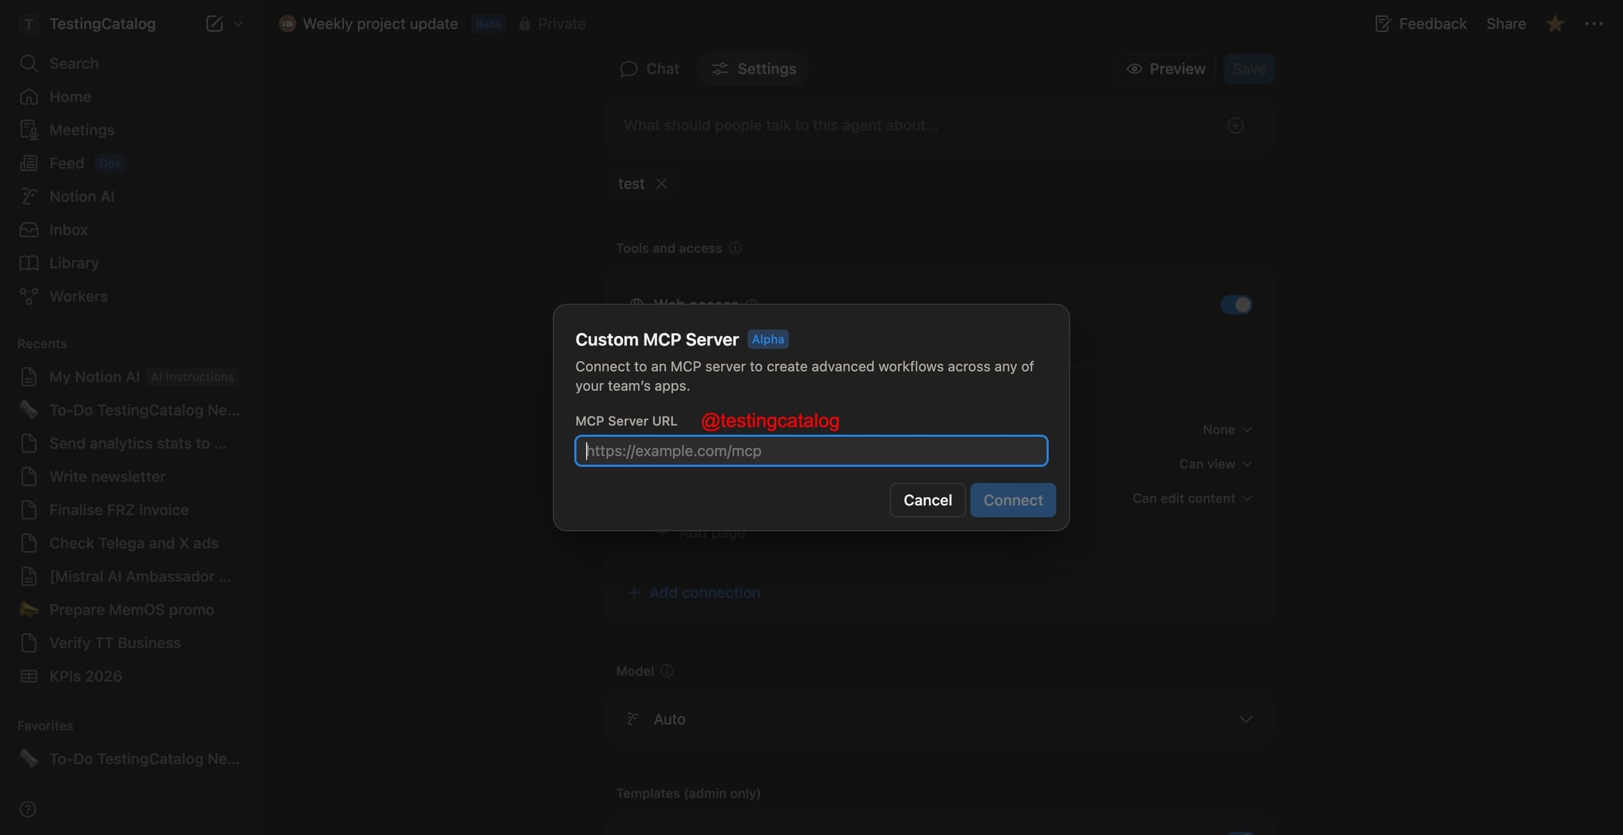Open Notion AI in sidebar
Image resolution: width=1623 pixels, height=835 pixels.
coord(81,197)
